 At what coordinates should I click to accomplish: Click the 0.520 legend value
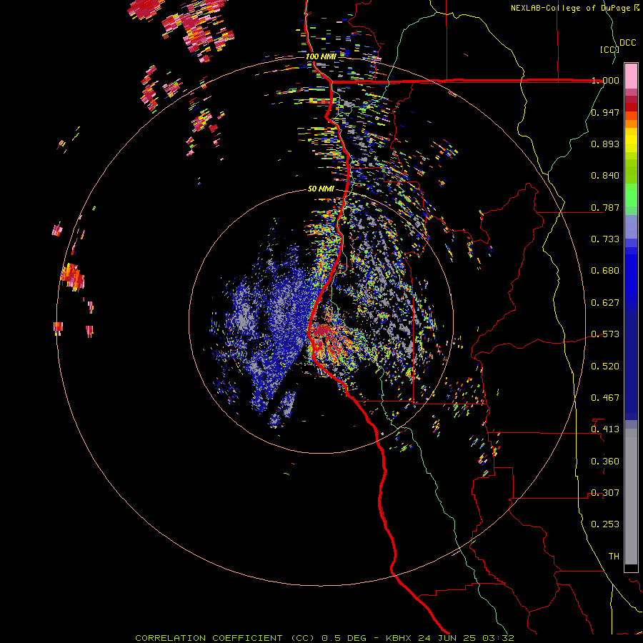pyautogui.click(x=605, y=367)
